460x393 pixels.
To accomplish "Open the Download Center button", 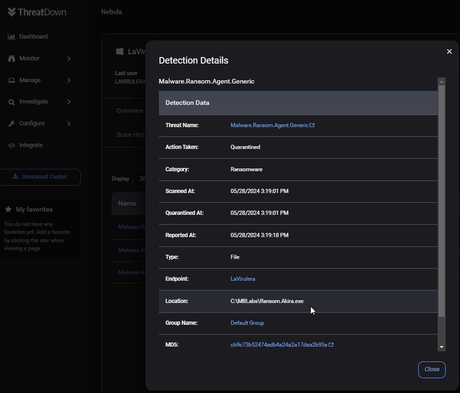I will pos(40,177).
